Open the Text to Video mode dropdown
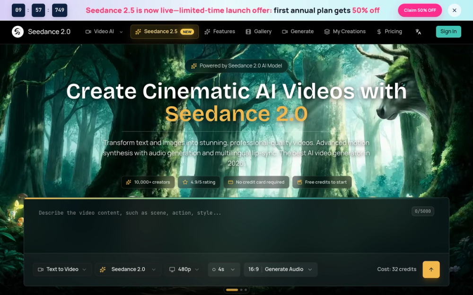473x295 pixels. point(62,270)
